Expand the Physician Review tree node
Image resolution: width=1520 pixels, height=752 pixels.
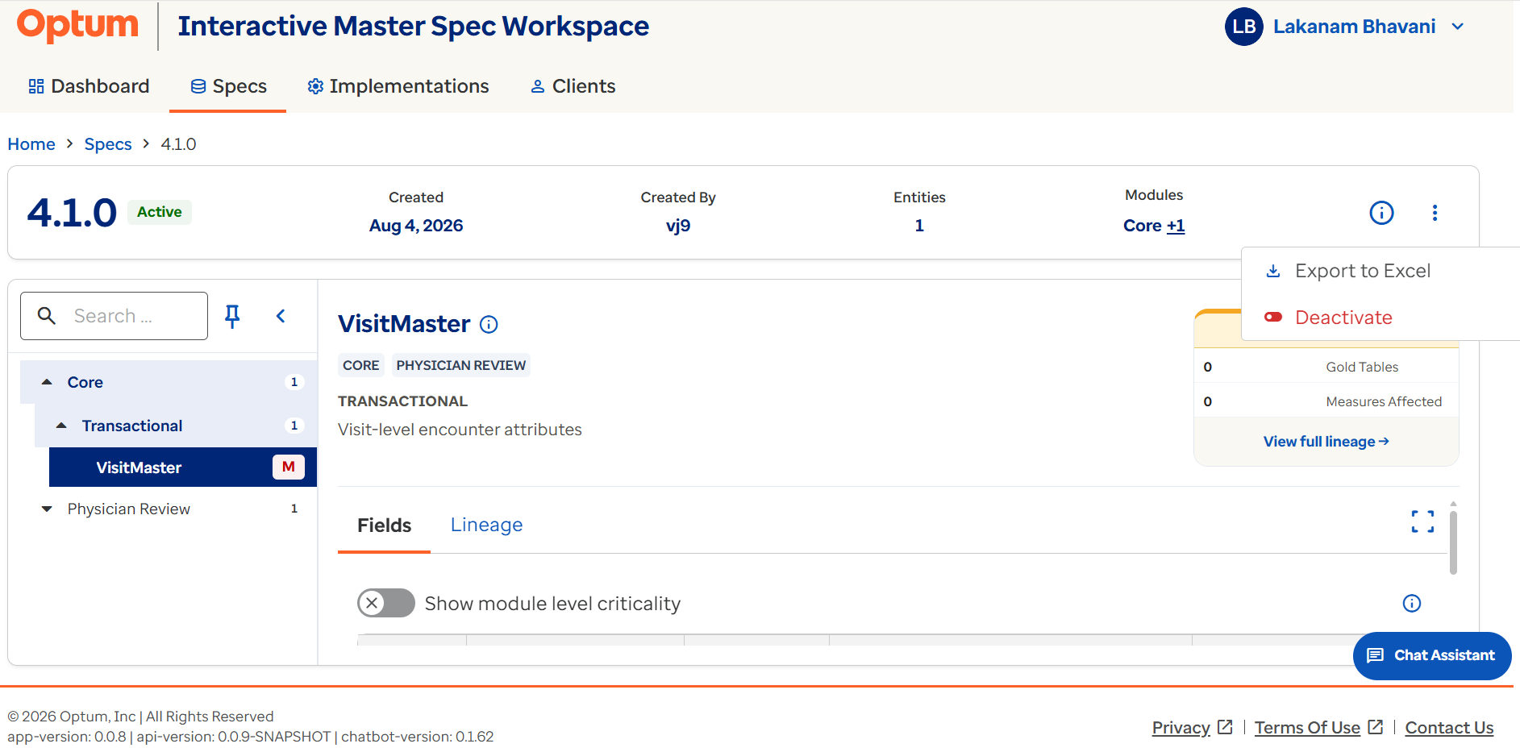[x=47, y=509]
